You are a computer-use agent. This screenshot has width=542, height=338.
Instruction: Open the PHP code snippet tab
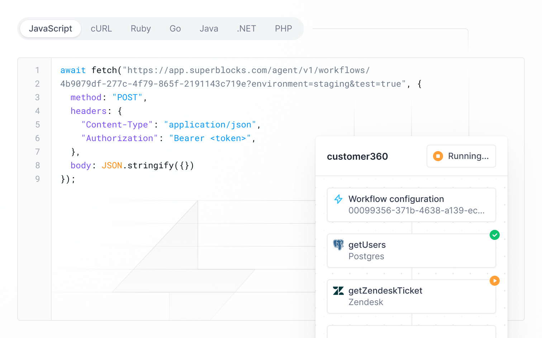(x=283, y=28)
